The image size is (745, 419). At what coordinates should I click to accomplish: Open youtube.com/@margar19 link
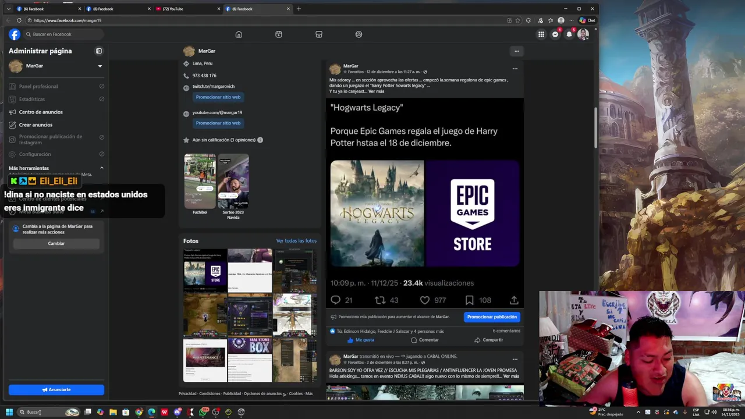pyautogui.click(x=217, y=113)
